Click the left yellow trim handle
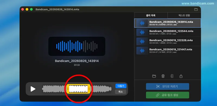 68,89
